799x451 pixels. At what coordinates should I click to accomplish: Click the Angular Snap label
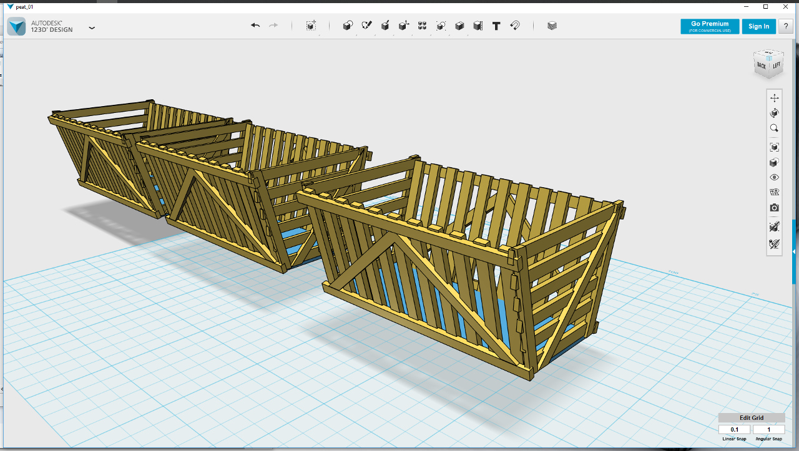click(769, 439)
